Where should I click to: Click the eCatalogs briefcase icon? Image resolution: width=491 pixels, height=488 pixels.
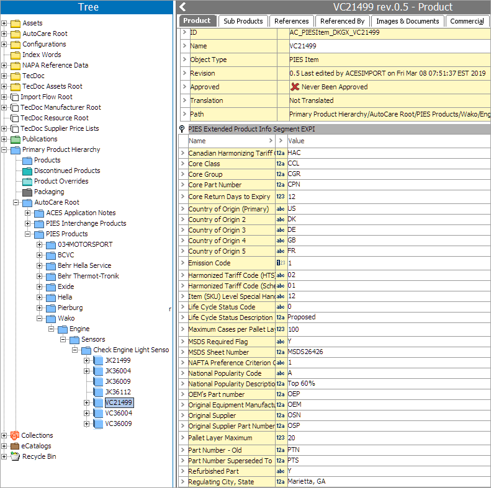tap(15, 446)
